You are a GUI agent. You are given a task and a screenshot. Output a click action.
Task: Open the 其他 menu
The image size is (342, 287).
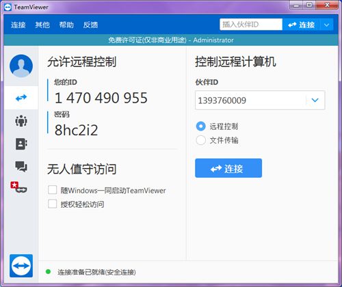tap(42, 25)
